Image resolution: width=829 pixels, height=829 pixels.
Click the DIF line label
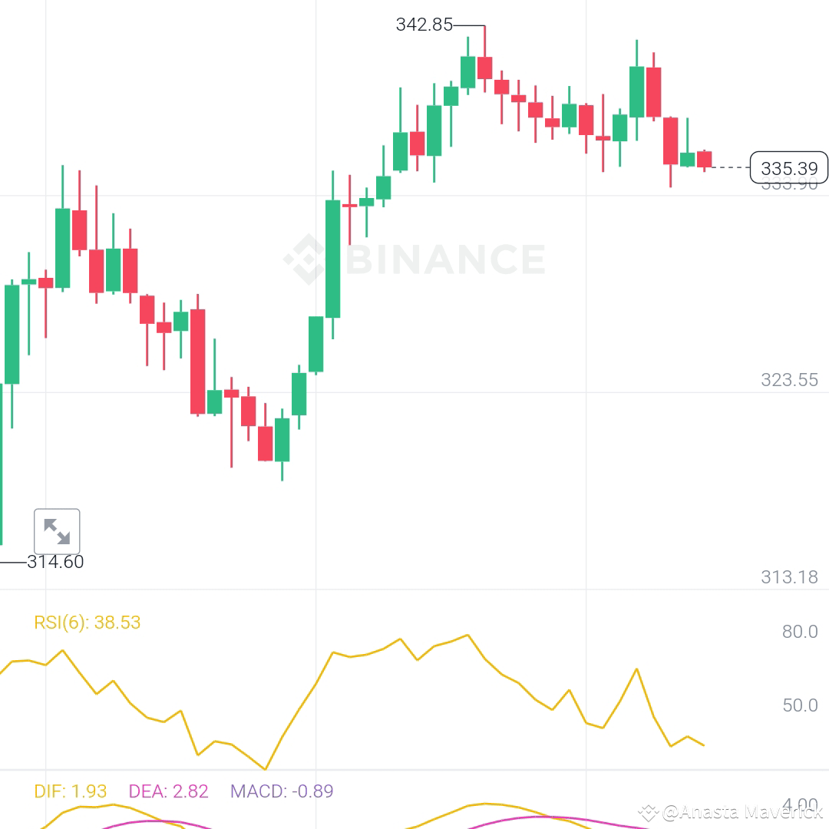(x=71, y=791)
